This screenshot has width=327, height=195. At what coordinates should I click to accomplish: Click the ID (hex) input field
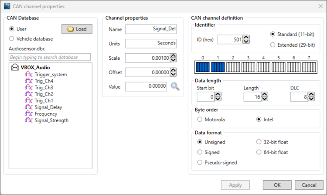pos(230,39)
